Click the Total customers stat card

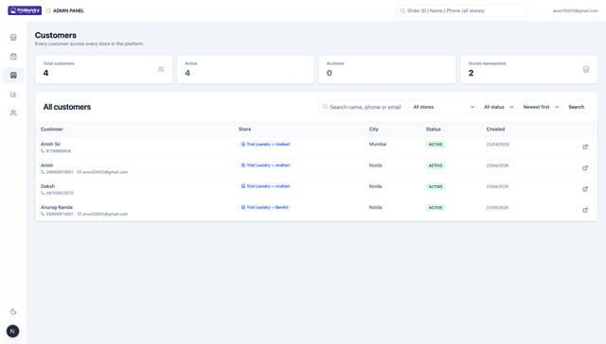tap(103, 69)
